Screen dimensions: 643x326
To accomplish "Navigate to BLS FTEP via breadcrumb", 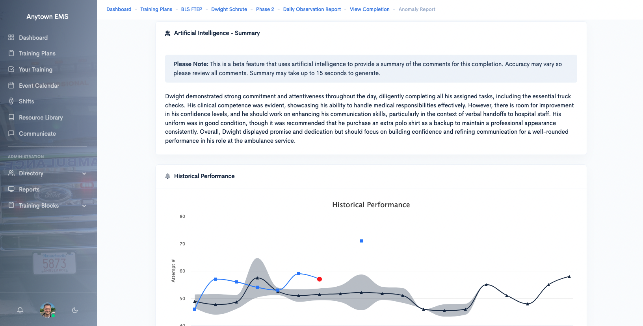I will click(192, 9).
